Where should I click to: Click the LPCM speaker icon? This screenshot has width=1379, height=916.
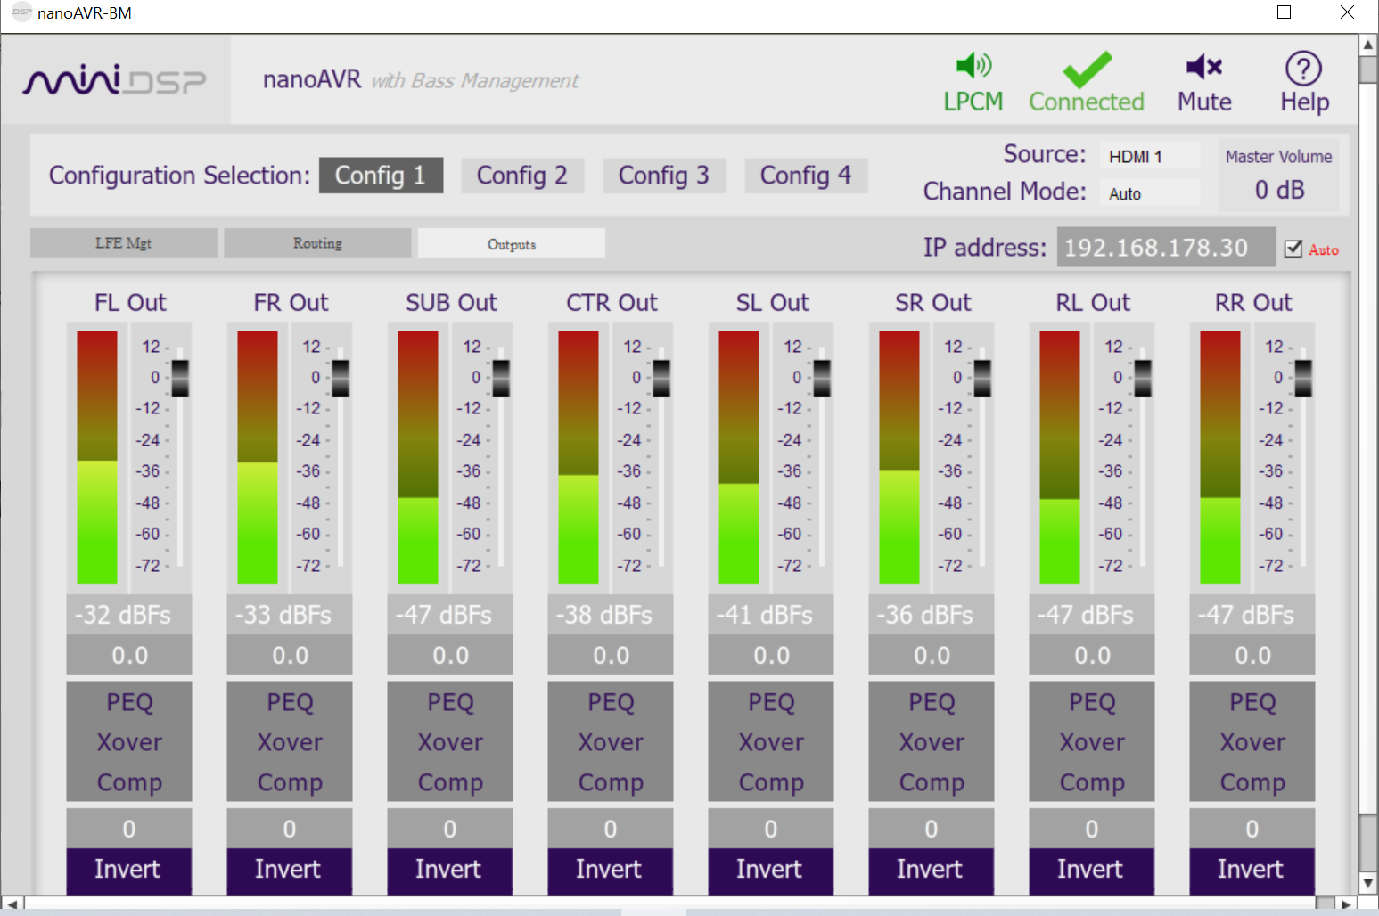pos(973,65)
